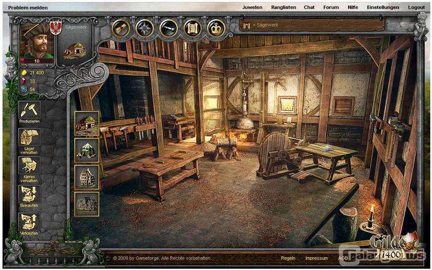Click the player portrait avatar
Viewport: 432px width, 270px height.
coord(37,41)
